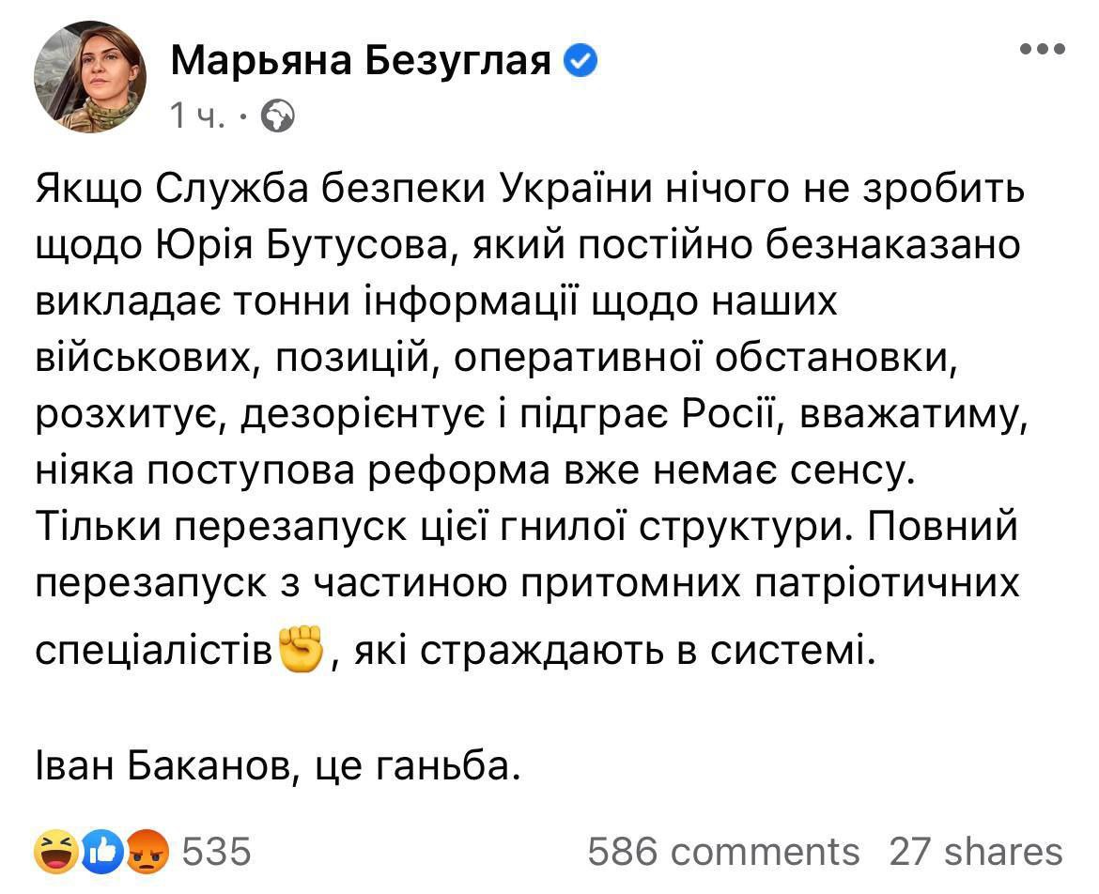Show who reacted via the 535 count

(216, 852)
